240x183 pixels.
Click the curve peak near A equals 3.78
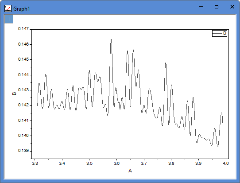(x=166, y=63)
